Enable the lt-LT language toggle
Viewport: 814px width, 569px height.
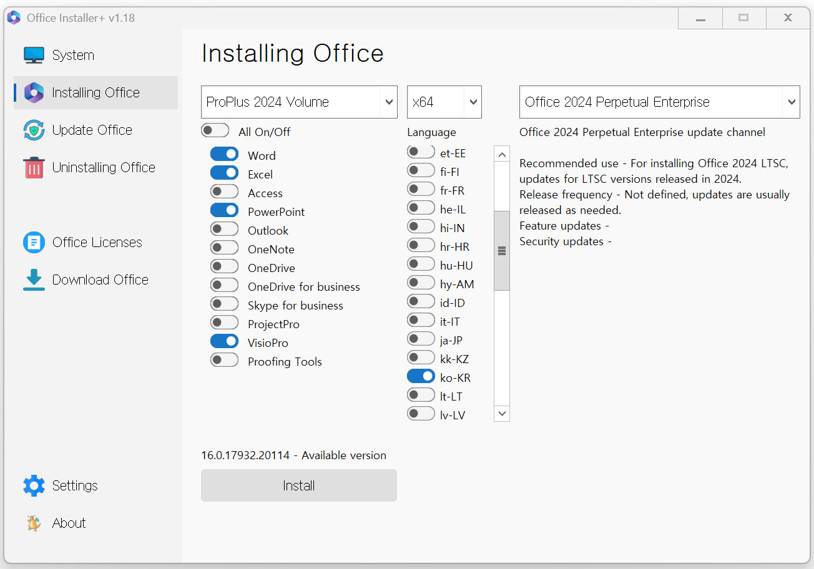coord(421,394)
